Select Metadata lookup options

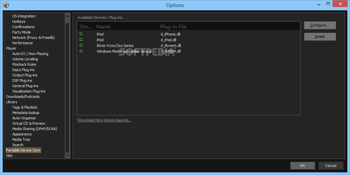(26, 113)
